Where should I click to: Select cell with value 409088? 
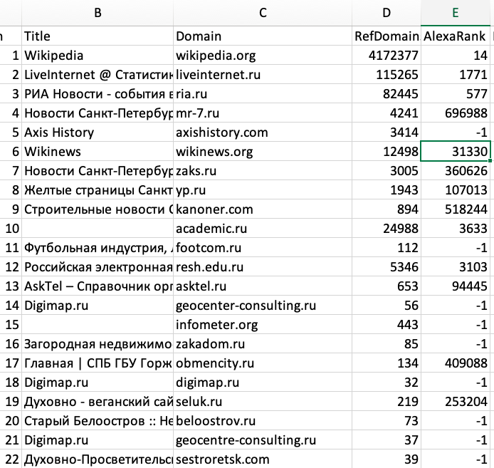pyautogui.click(x=456, y=363)
